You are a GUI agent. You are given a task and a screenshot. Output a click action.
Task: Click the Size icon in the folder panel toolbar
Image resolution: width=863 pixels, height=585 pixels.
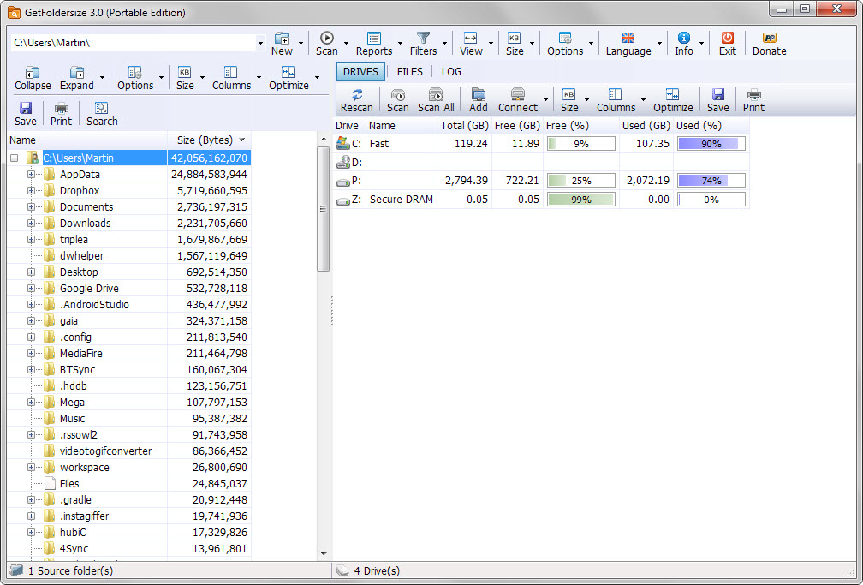pos(185,72)
